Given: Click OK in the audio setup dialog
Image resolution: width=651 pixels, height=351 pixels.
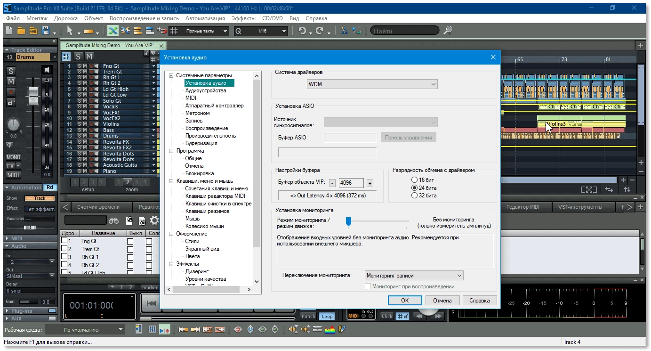Looking at the screenshot, I should coord(405,300).
